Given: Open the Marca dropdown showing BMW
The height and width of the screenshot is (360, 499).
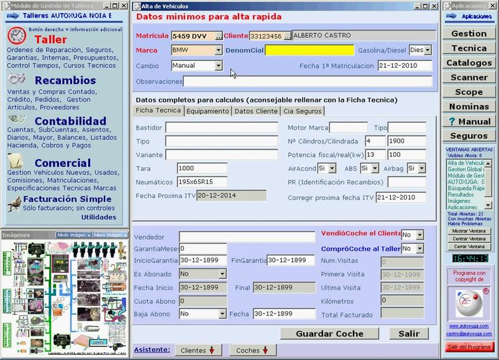Looking at the screenshot, I should (218, 51).
